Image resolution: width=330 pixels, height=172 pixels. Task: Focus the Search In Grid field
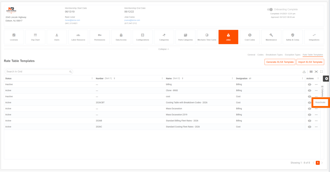coord(39,72)
